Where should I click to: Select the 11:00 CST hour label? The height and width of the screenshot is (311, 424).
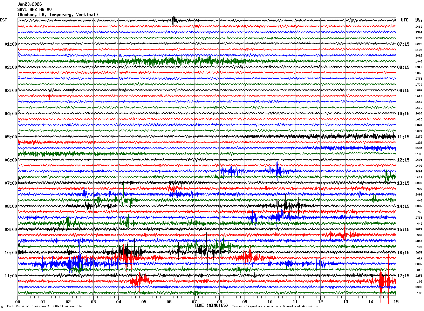tap(11, 276)
